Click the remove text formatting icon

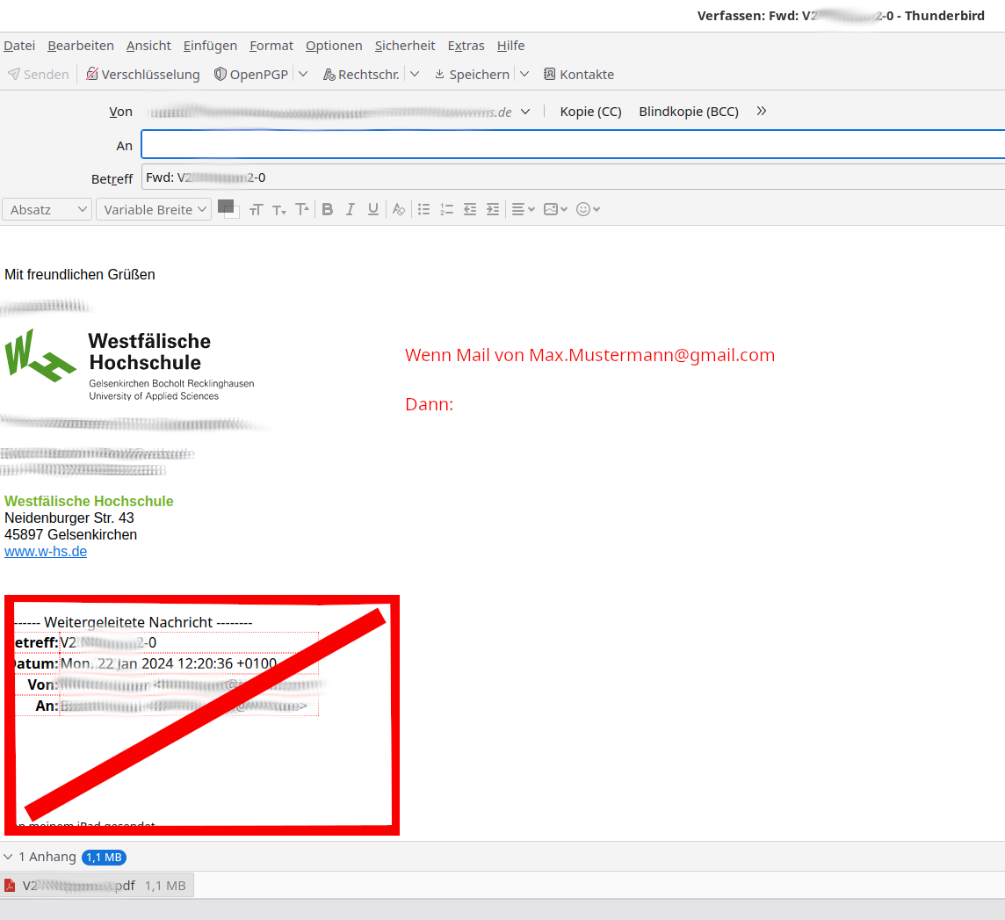[399, 209]
